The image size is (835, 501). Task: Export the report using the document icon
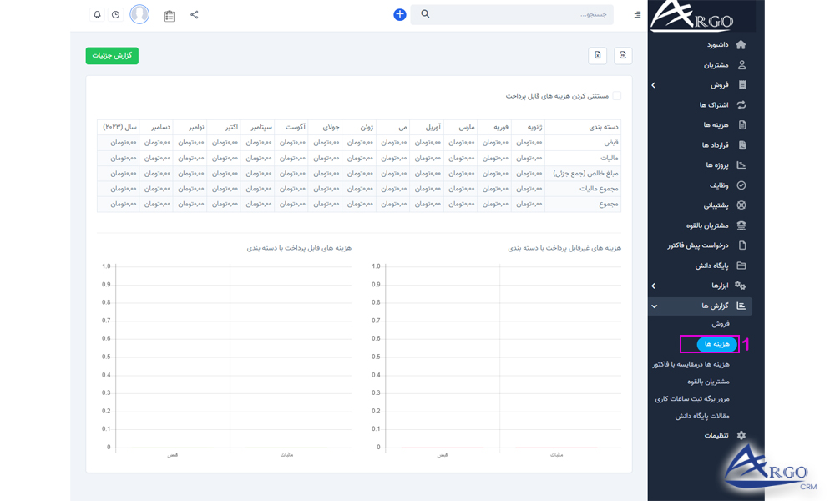[596, 53]
